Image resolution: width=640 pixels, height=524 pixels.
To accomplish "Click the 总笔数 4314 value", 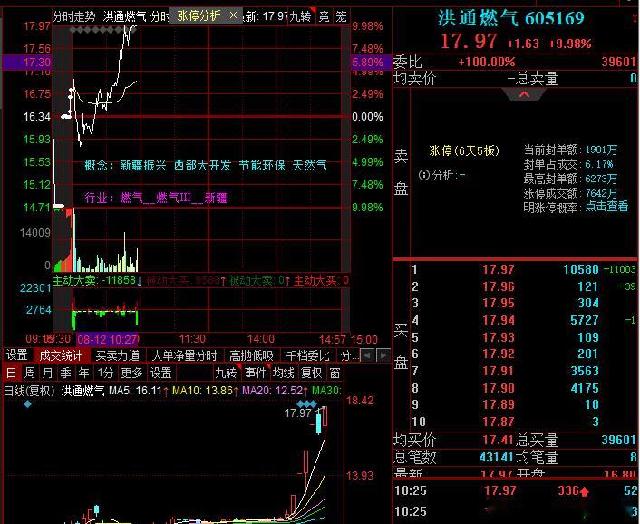I will 496,457.
